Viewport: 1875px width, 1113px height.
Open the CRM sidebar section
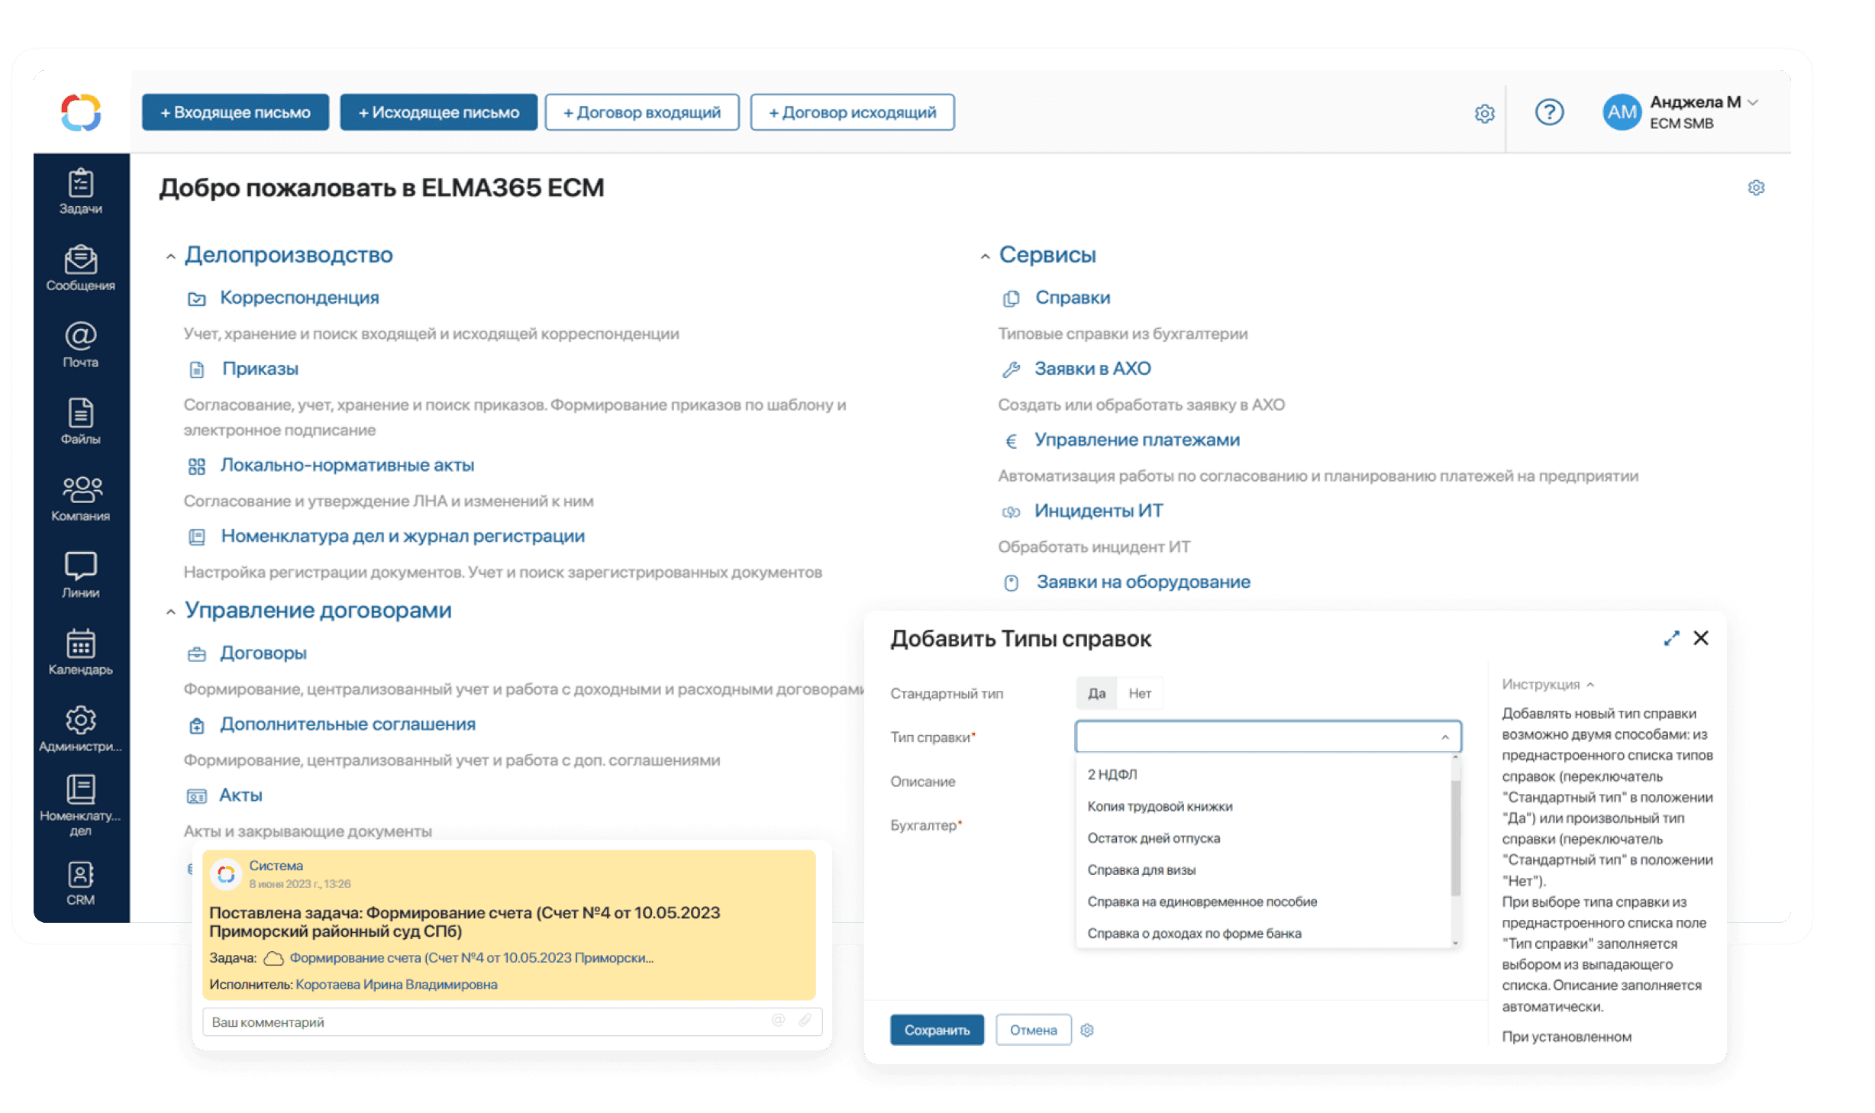80,883
